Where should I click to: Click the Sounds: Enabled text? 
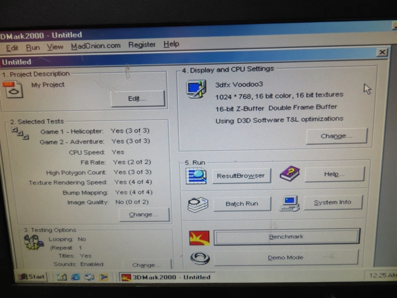click(x=79, y=264)
